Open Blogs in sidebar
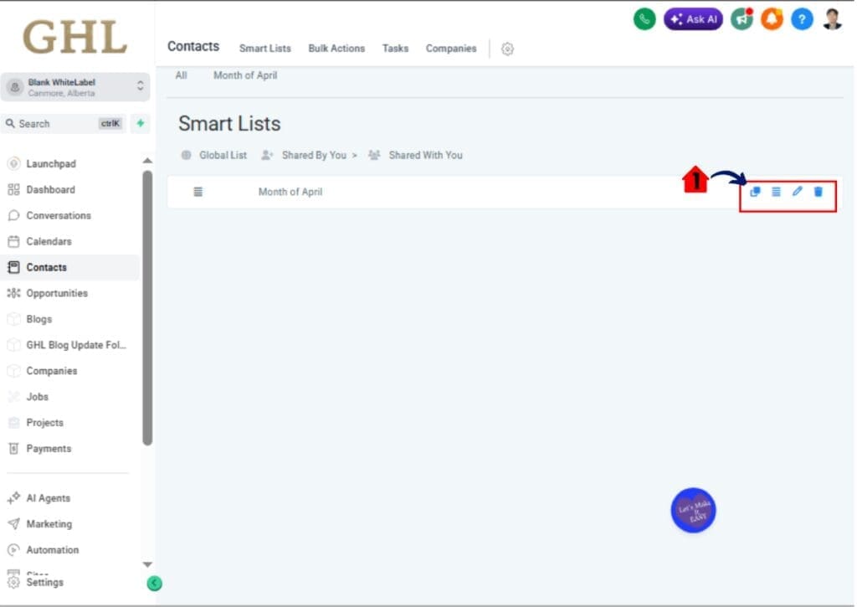The width and height of the screenshot is (857, 607). (x=38, y=319)
